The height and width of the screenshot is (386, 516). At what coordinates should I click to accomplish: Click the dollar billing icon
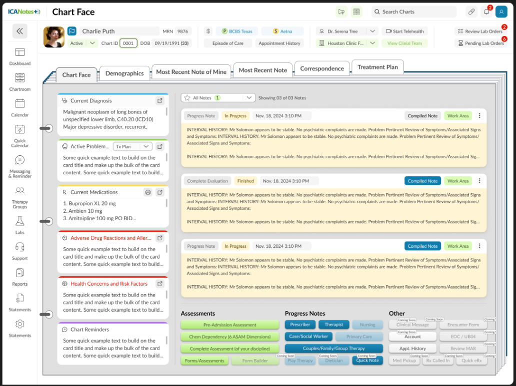(208, 31)
